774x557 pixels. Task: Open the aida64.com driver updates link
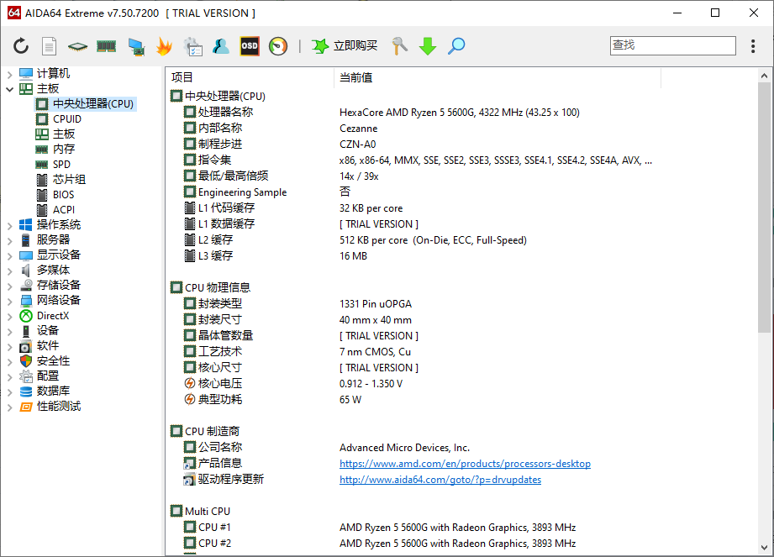pyautogui.click(x=440, y=480)
